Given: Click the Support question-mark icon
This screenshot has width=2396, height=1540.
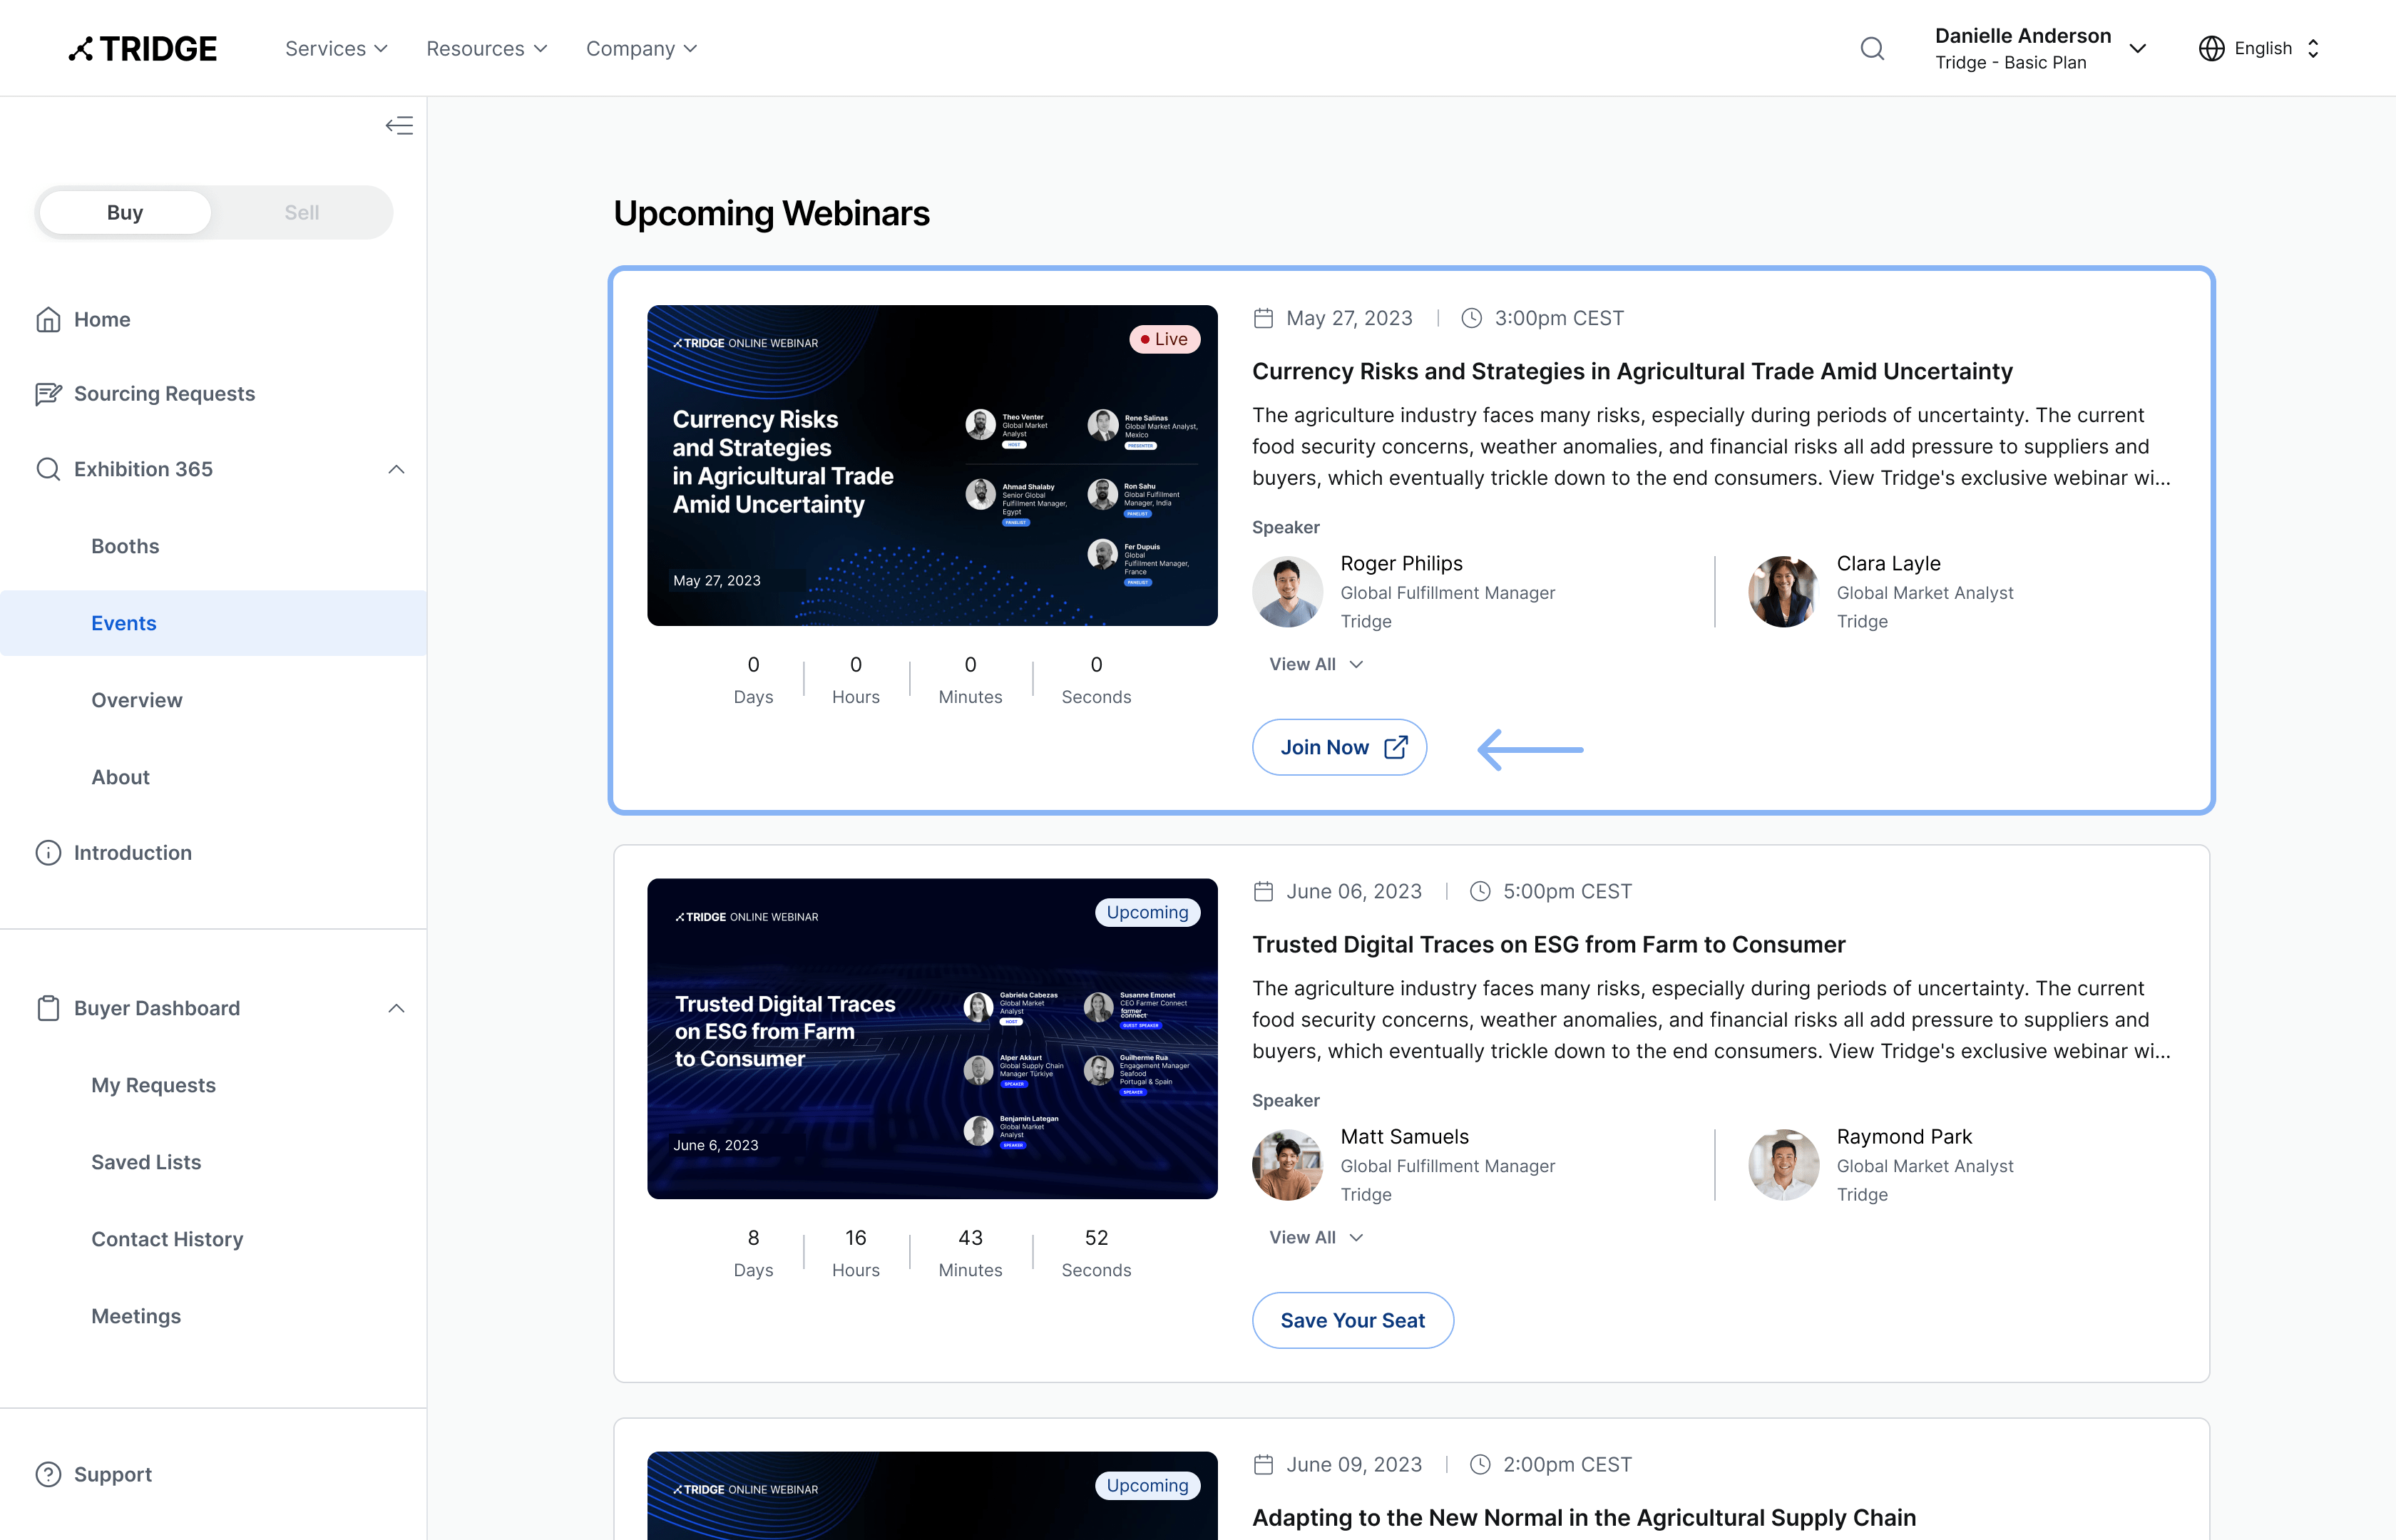Looking at the screenshot, I should coord(48,1474).
